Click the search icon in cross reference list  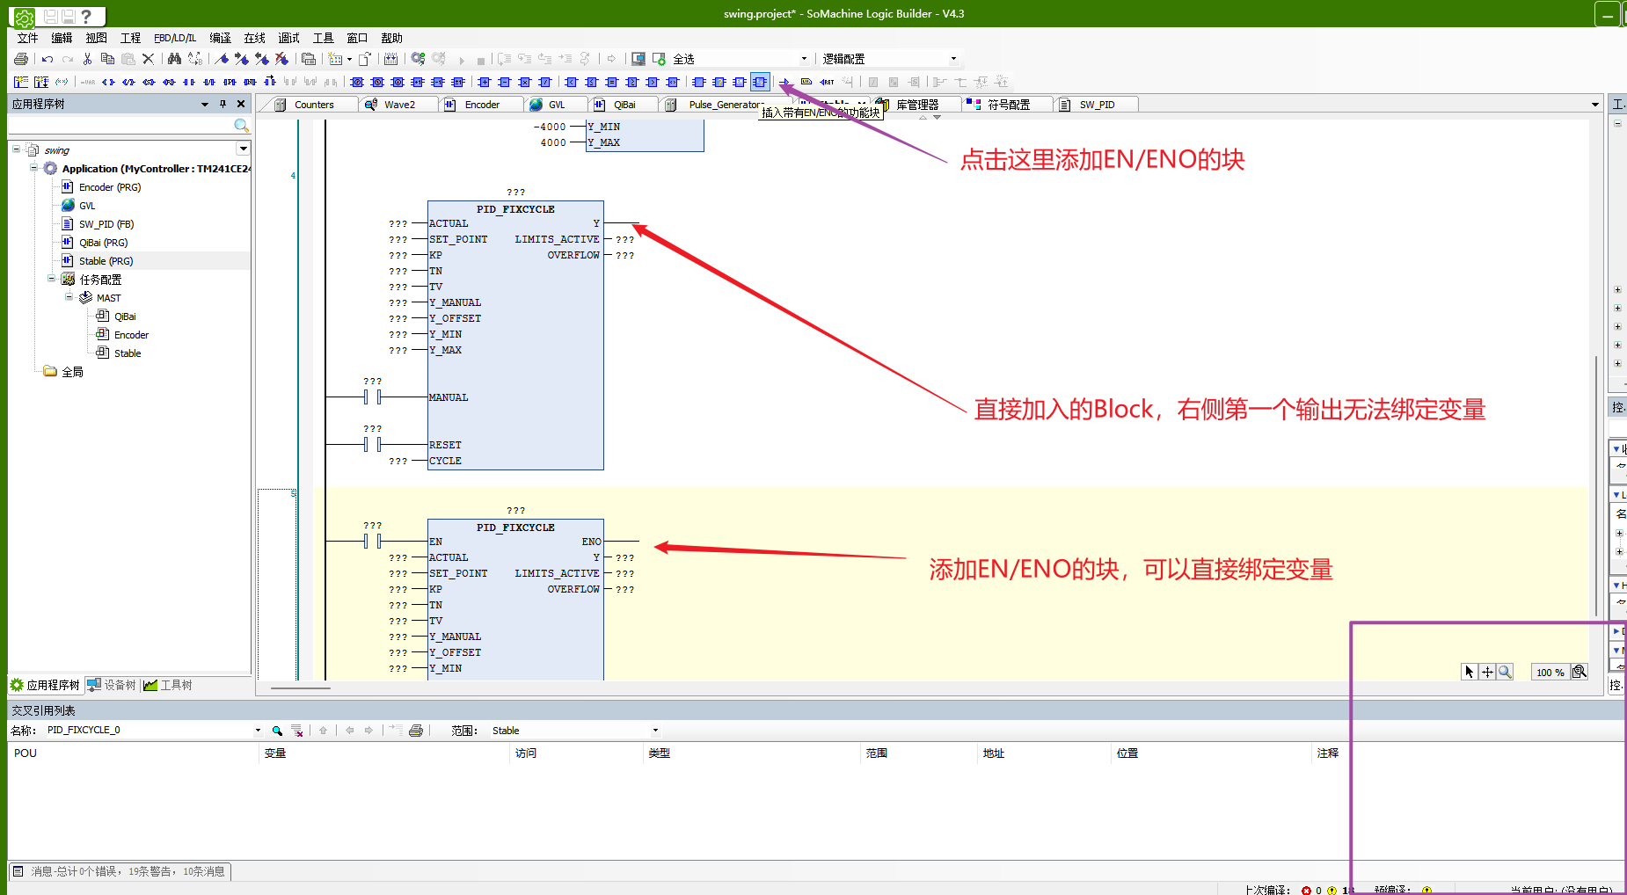(277, 731)
